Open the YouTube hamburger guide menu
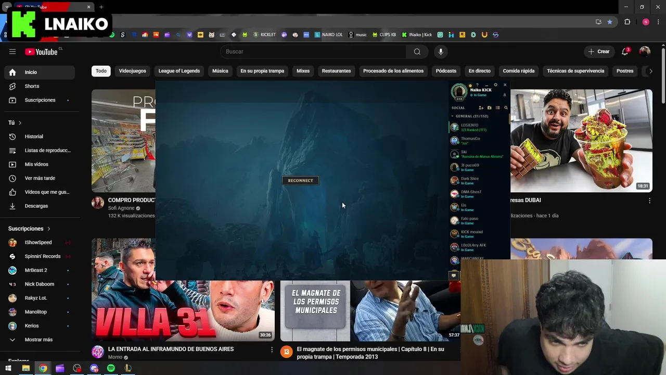Viewport: 666px width, 375px height. pos(12,52)
